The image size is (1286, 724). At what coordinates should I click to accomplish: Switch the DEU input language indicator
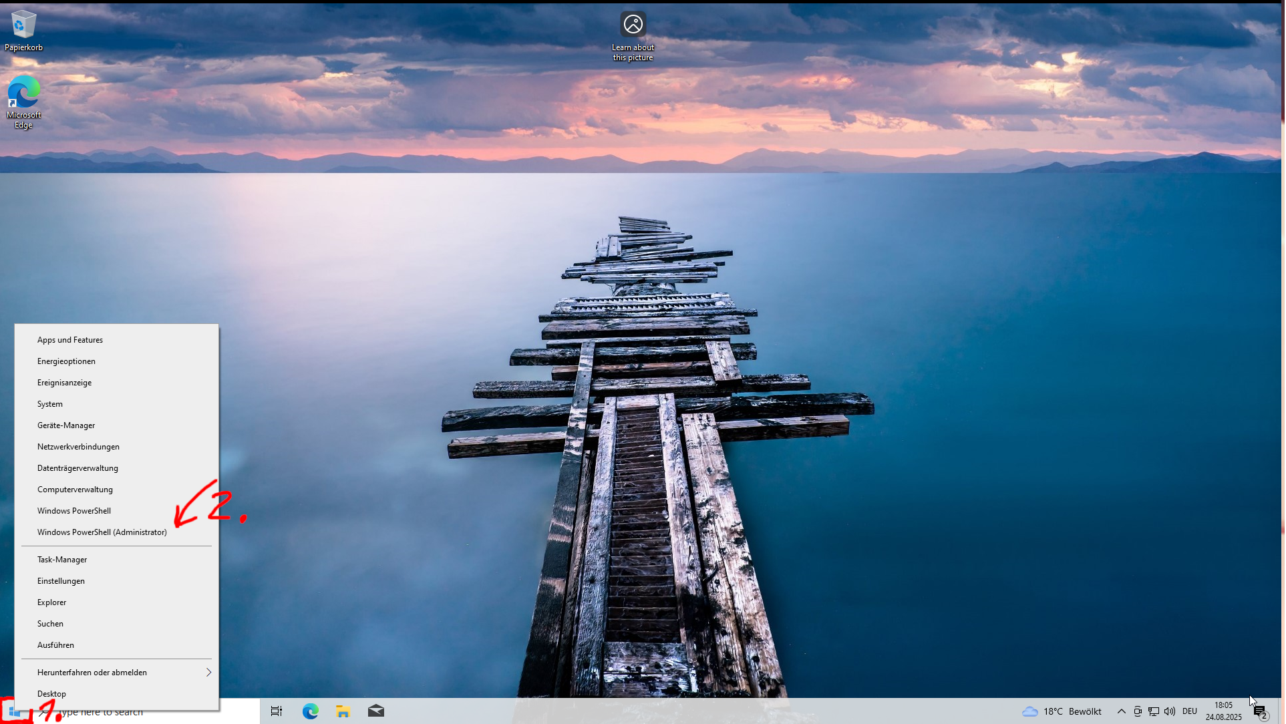click(1190, 711)
